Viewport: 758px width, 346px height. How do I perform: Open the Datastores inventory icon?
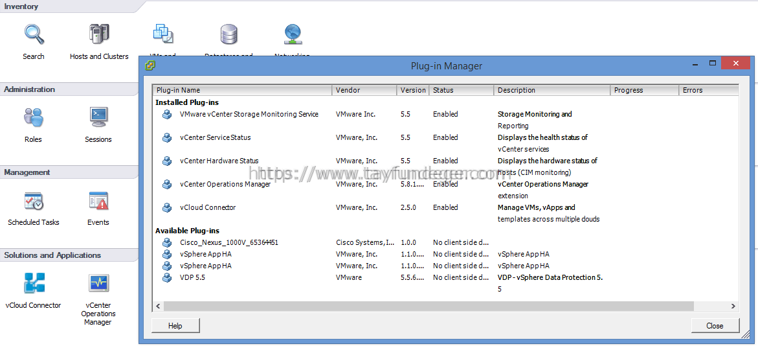point(229,34)
